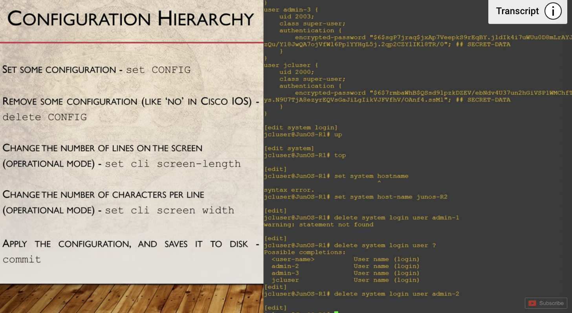Click the 'set CONFIG' command text
Screen dimensions: 572x313
[x=158, y=70]
